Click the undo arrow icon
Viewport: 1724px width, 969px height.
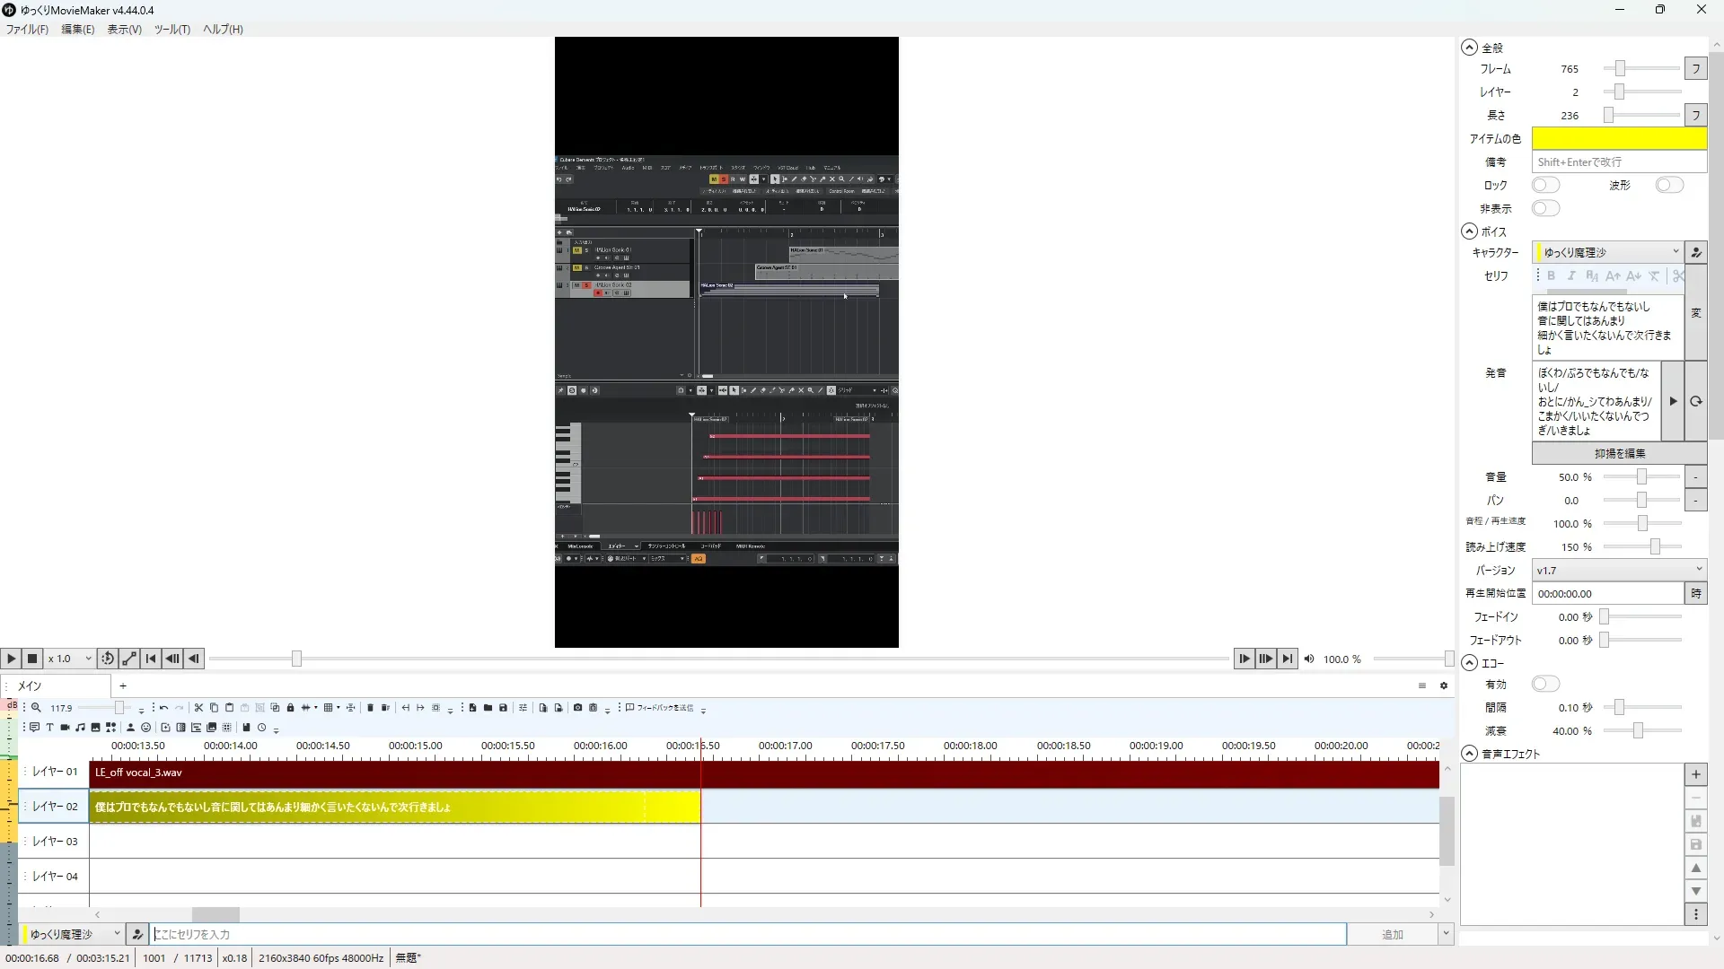point(163,708)
